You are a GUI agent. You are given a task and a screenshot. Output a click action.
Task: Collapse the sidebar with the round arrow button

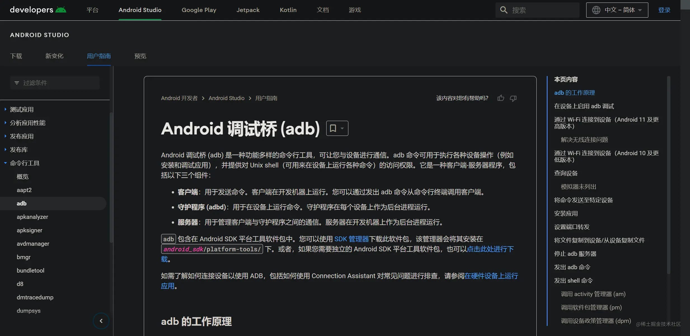pyautogui.click(x=101, y=321)
